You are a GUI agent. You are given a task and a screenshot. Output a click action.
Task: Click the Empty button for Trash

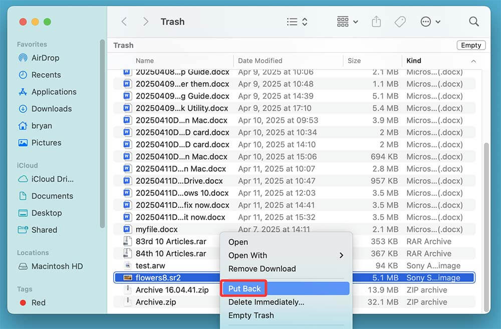pos(470,45)
